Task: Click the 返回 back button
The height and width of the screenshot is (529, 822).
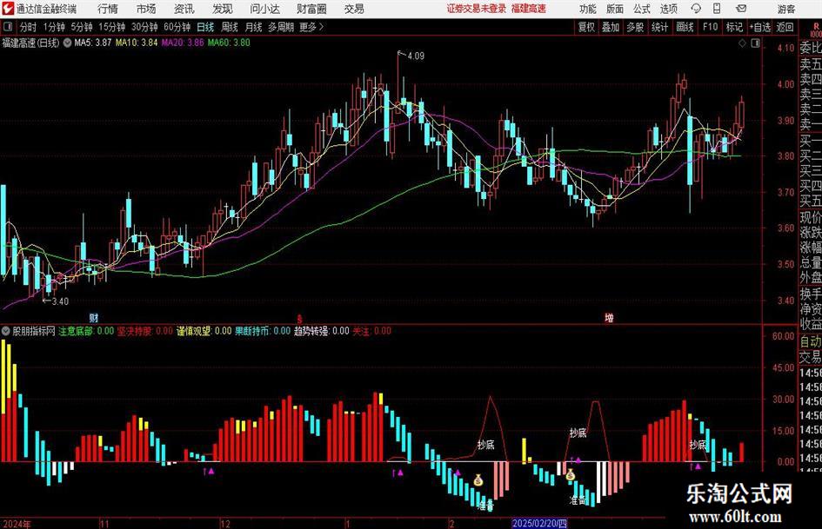Action: (785, 27)
